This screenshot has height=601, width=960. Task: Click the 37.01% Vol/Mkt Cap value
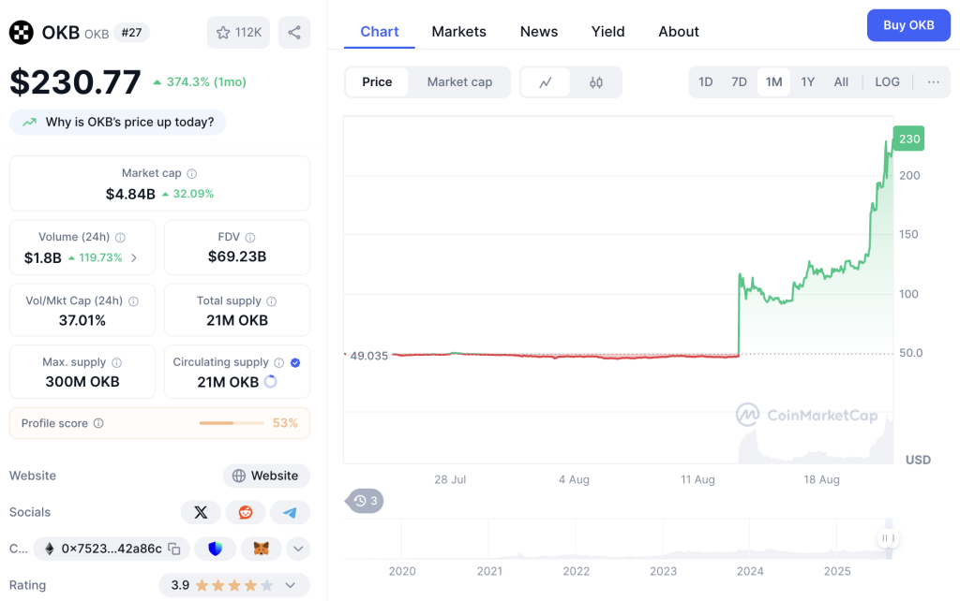coord(82,320)
